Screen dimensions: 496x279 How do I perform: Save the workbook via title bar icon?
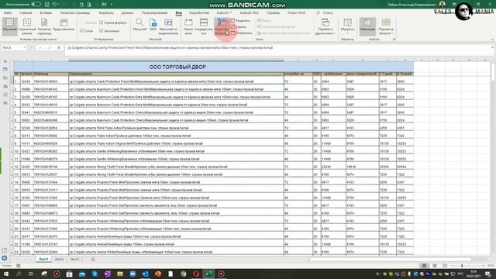(46, 5)
